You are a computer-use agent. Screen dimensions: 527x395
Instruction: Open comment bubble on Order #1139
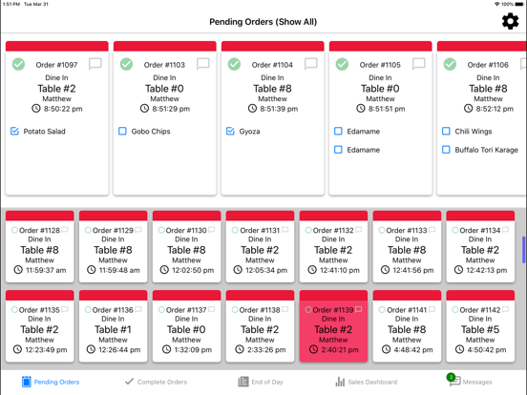(x=359, y=309)
